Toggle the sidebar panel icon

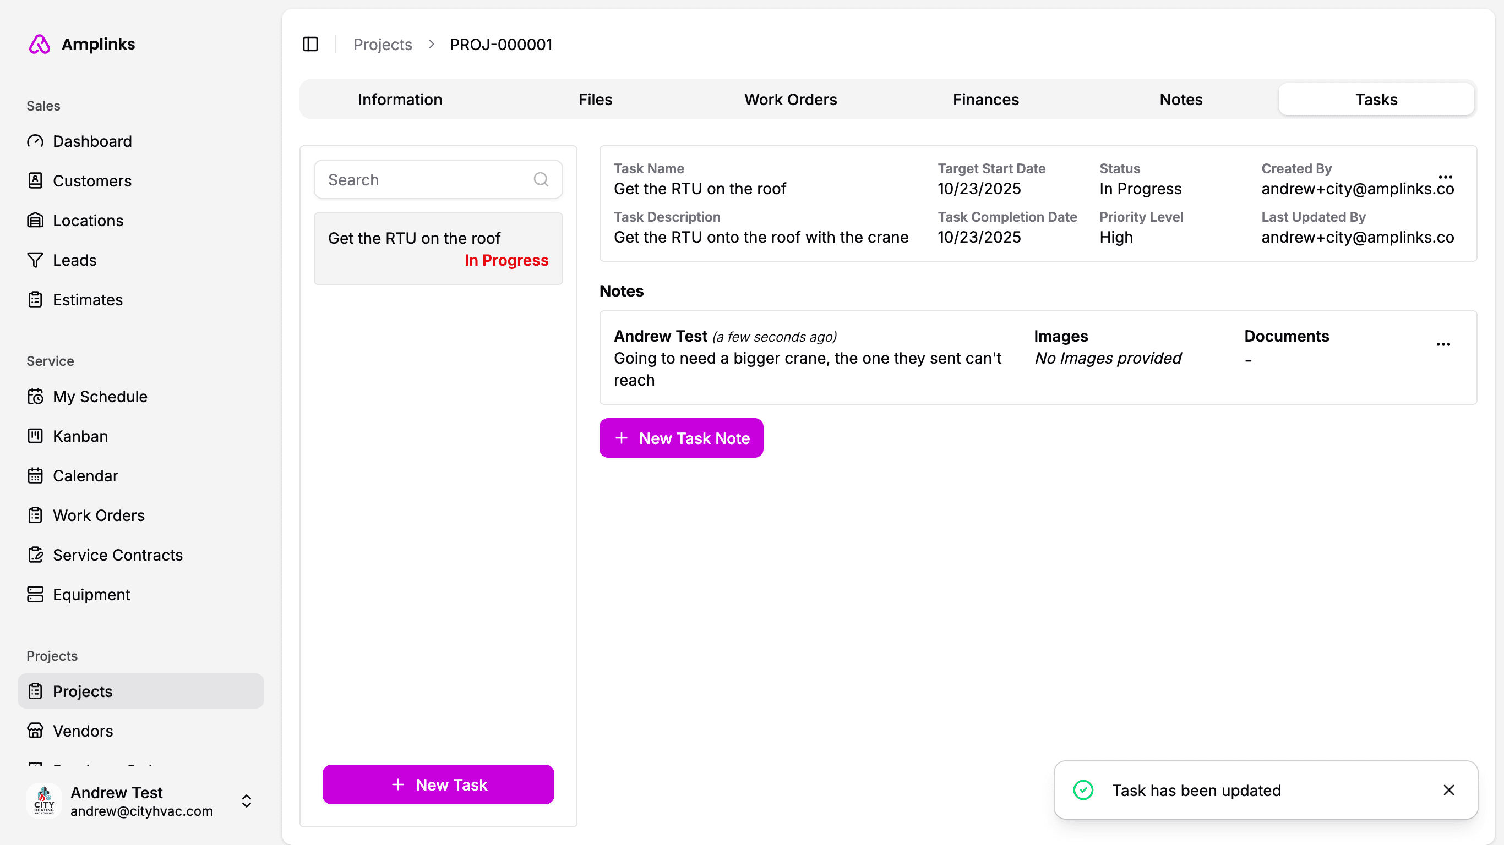coord(310,45)
